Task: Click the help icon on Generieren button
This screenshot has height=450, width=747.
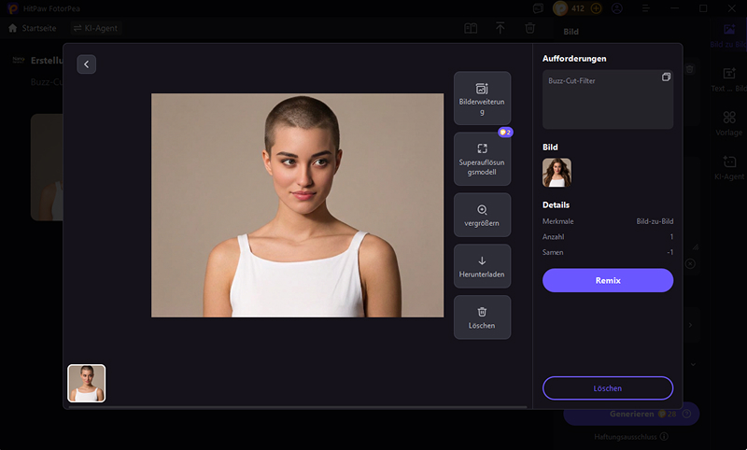Action: [x=686, y=414]
